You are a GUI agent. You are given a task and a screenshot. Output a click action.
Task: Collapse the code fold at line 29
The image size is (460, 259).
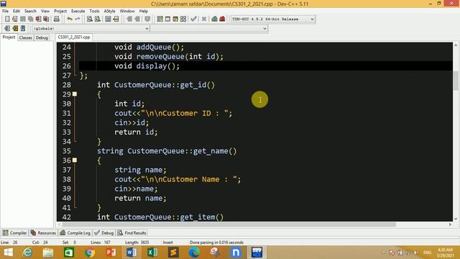[75, 94]
